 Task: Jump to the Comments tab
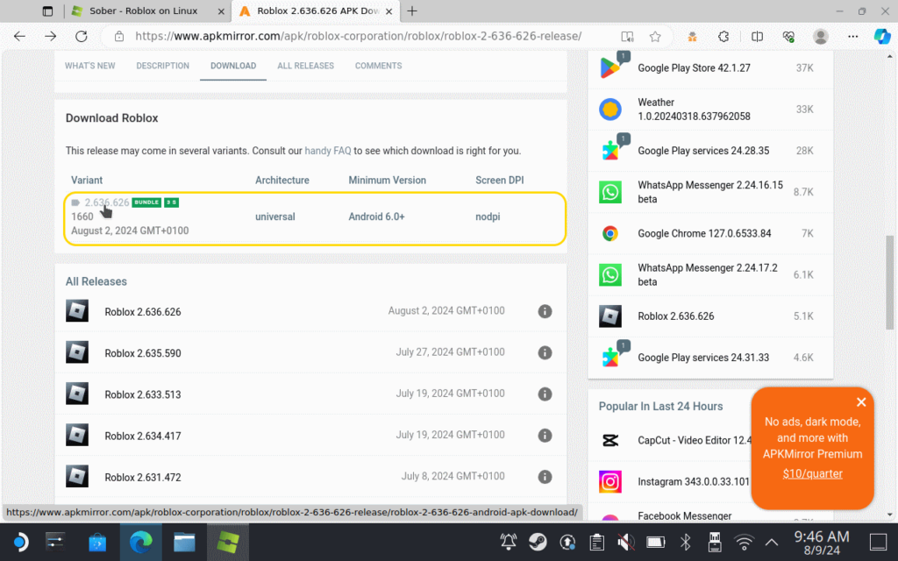click(378, 66)
